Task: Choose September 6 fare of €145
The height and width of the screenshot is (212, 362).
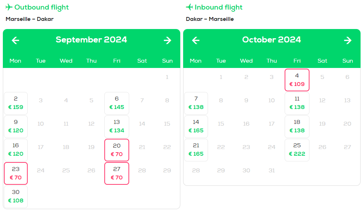Action: coord(117,103)
